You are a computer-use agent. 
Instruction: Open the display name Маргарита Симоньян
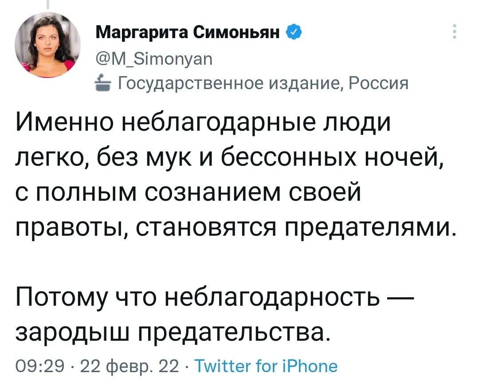pos(188,32)
